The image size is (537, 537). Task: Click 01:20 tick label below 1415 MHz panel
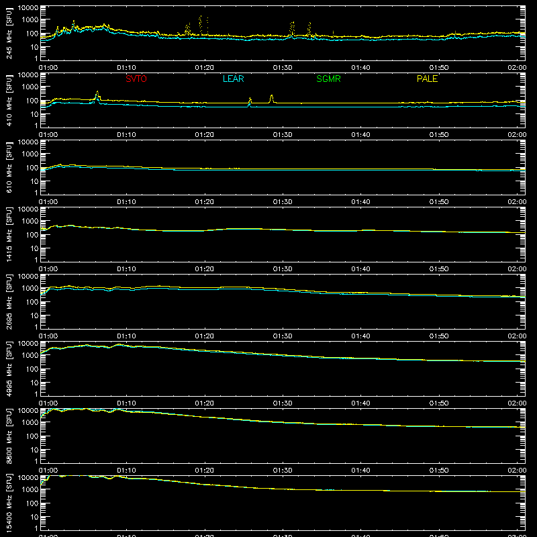pos(205,269)
